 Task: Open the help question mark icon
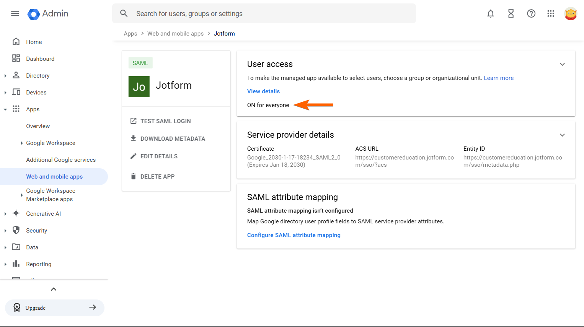[531, 14]
